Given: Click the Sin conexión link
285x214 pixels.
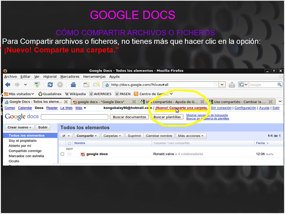Looking at the screenshot, I should coord(221,108).
